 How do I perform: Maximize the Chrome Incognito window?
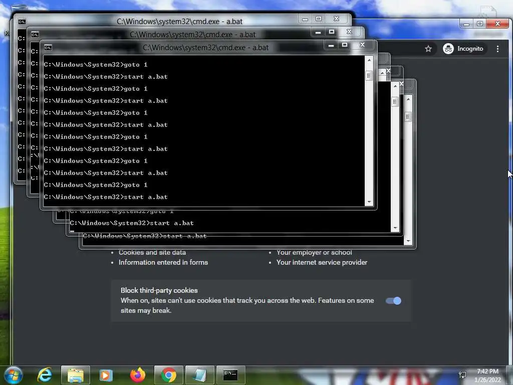click(x=480, y=24)
